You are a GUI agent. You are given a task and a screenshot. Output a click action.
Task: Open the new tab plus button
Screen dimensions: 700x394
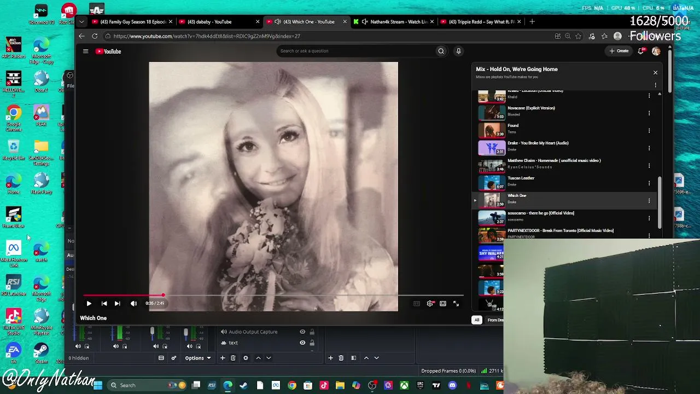tap(532, 22)
